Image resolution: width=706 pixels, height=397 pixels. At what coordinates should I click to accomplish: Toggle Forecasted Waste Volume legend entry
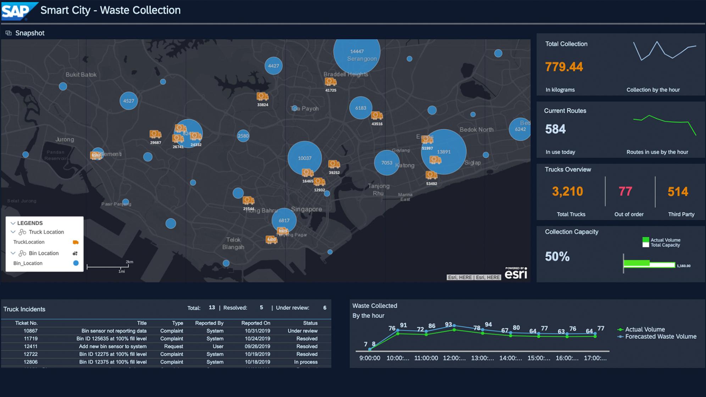(657, 337)
